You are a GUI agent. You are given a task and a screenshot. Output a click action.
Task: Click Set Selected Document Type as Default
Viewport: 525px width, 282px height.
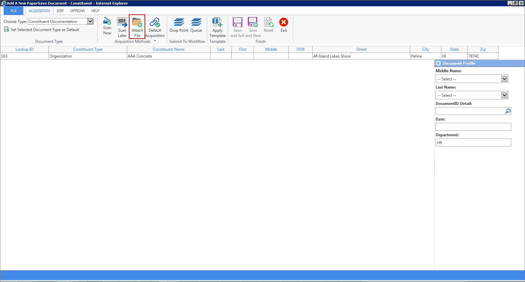click(x=45, y=30)
